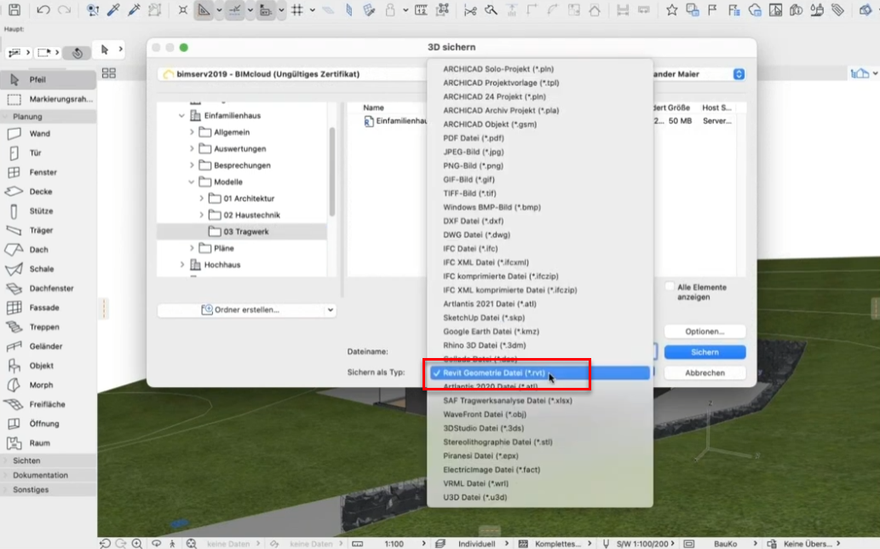This screenshot has width=880, height=549.
Task: Select the Tür tool
Action: tap(35, 153)
